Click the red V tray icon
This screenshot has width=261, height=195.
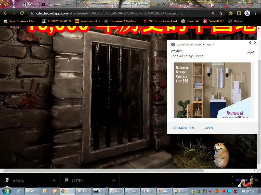pos(210,191)
